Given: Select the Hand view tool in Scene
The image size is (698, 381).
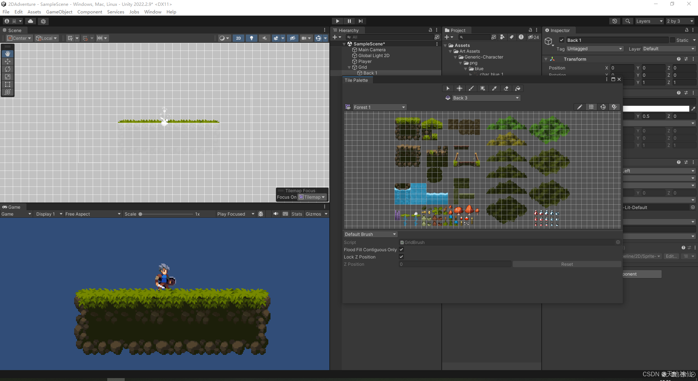Looking at the screenshot, I should point(8,54).
